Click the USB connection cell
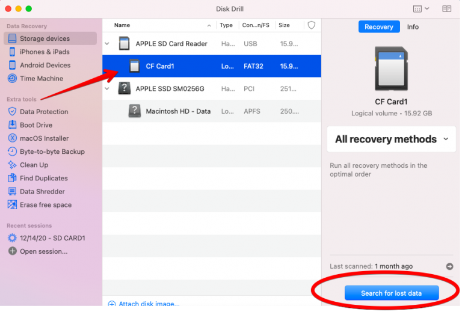The image size is (462, 312). point(250,44)
